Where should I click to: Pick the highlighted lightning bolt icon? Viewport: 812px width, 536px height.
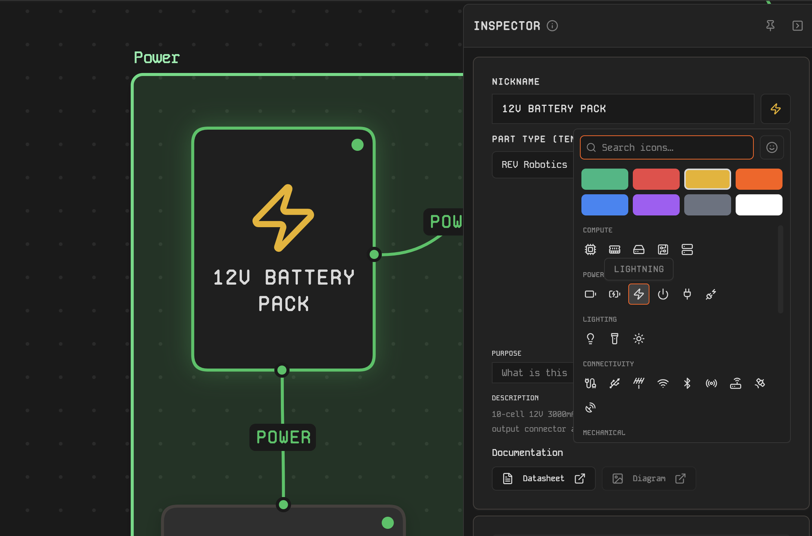(639, 294)
